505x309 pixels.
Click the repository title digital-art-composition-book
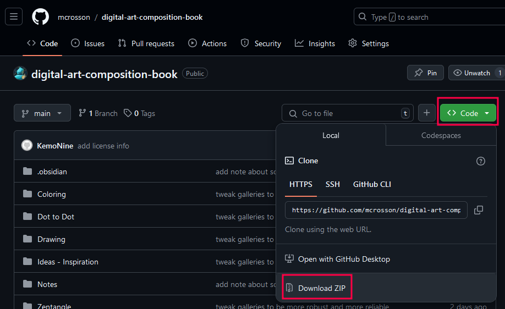click(x=105, y=74)
